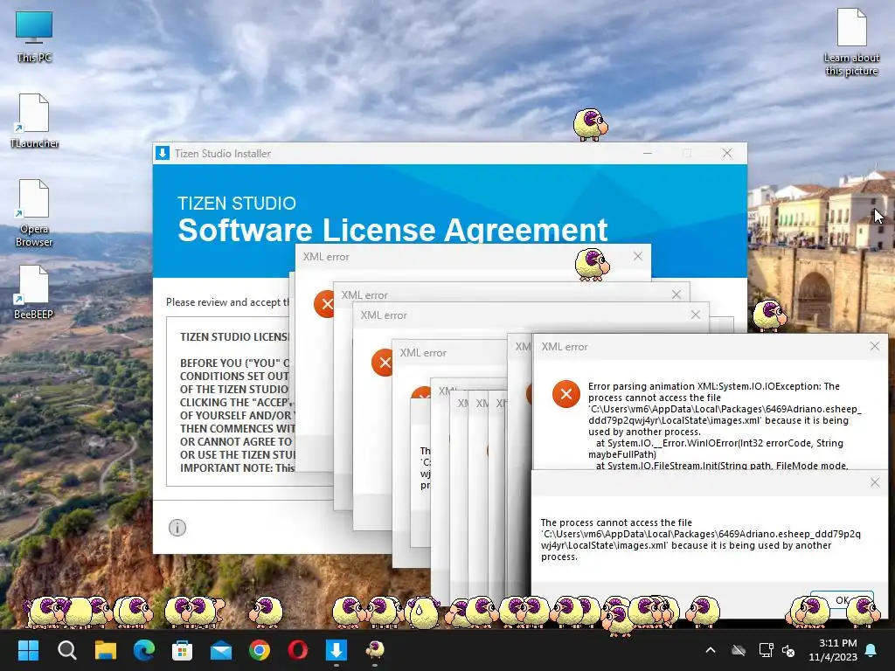895x671 pixels.
Task: Click 'The process cannot access the file' message
Action: point(700,539)
